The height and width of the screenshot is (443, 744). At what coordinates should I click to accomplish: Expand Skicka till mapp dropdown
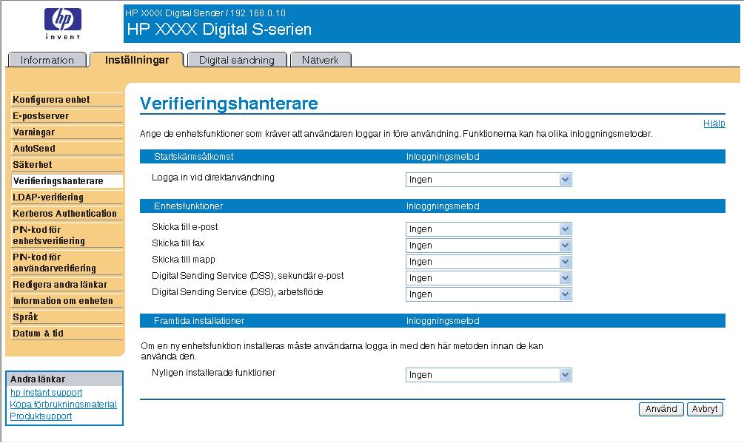coord(489,262)
